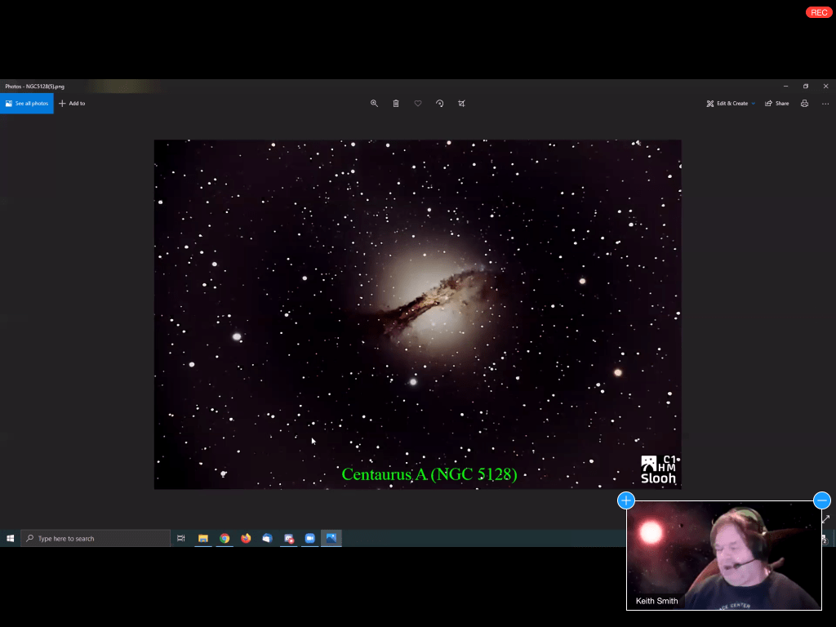
Task: Click the Share button
Action: 777,104
